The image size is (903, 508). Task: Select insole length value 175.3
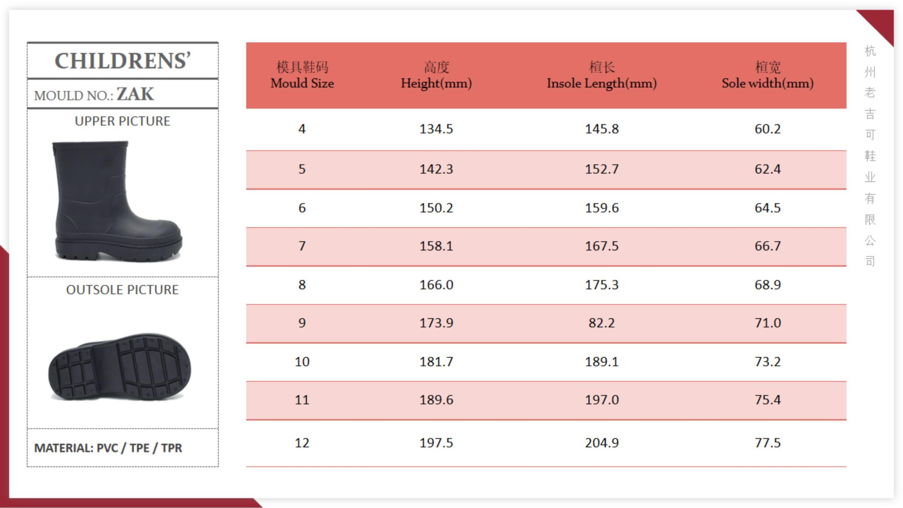(602, 285)
